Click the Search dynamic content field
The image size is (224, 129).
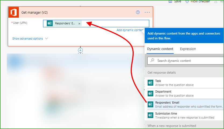click(186, 61)
